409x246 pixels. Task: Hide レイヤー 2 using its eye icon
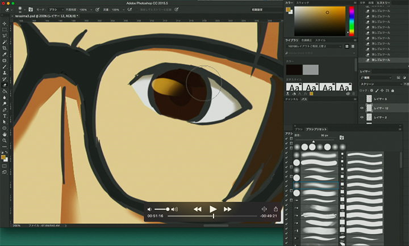[x=362, y=117]
